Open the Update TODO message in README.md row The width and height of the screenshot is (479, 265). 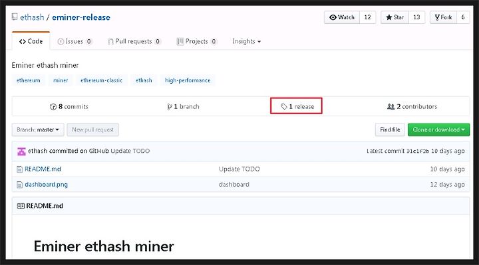[x=239, y=169]
